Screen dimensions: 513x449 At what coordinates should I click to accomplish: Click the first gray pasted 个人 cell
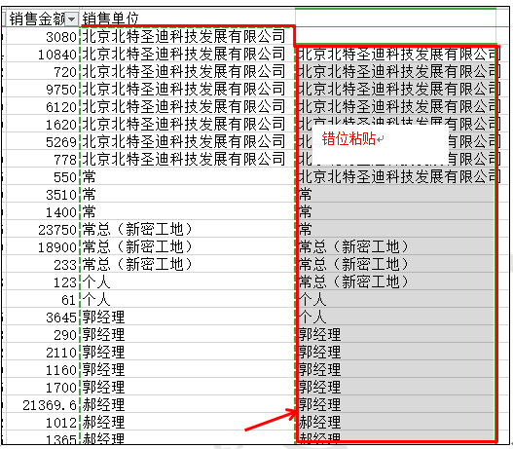(396, 299)
